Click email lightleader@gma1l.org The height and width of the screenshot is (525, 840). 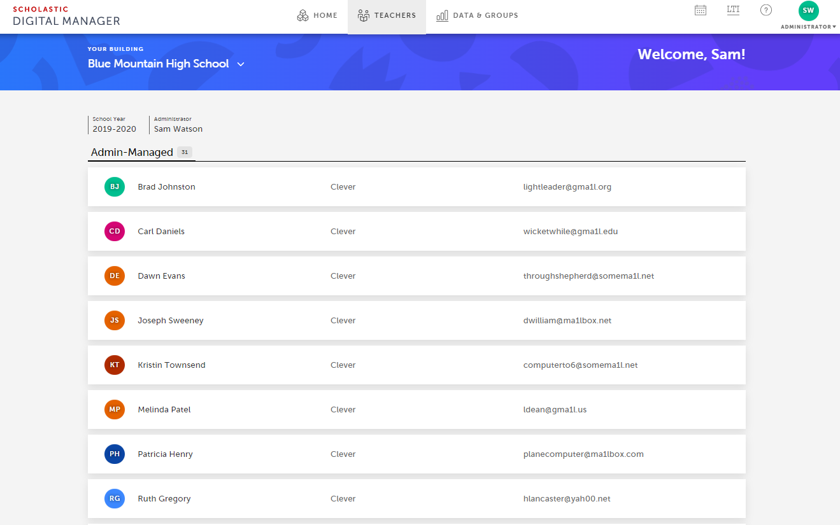point(567,187)
